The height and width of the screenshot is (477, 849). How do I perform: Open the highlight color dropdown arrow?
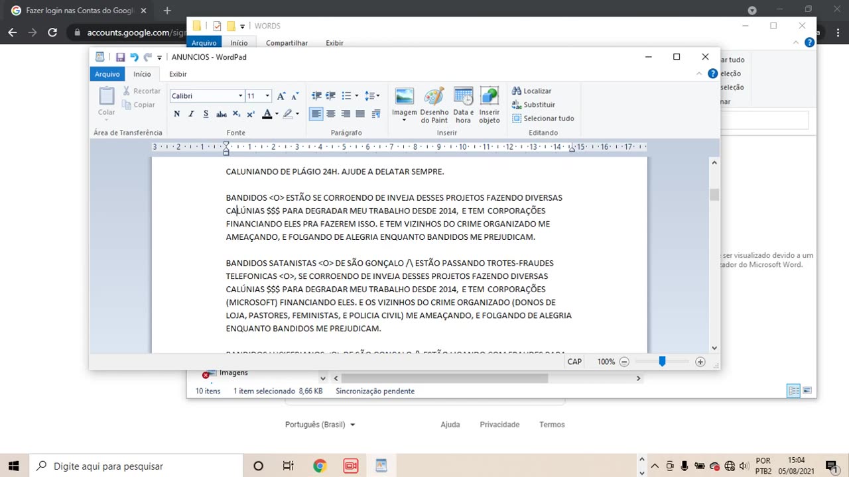click(297, 114)
